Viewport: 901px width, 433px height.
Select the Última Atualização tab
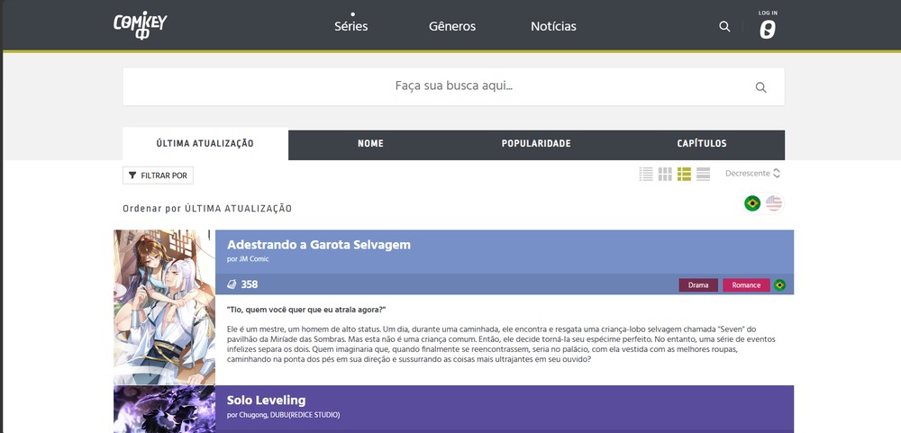pyautogui.click(x=205, y=143)
